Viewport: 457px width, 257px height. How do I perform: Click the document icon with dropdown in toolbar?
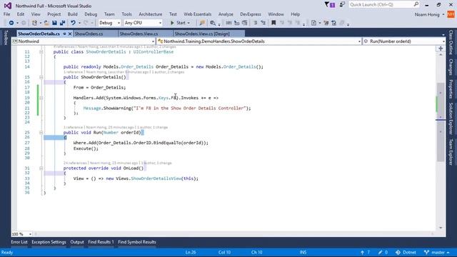[315, 23]
